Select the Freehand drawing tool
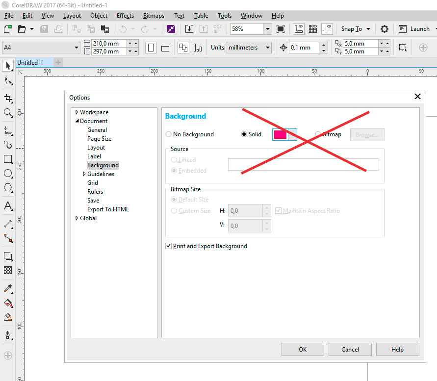437x381 pixels. [x=8, y=130]
